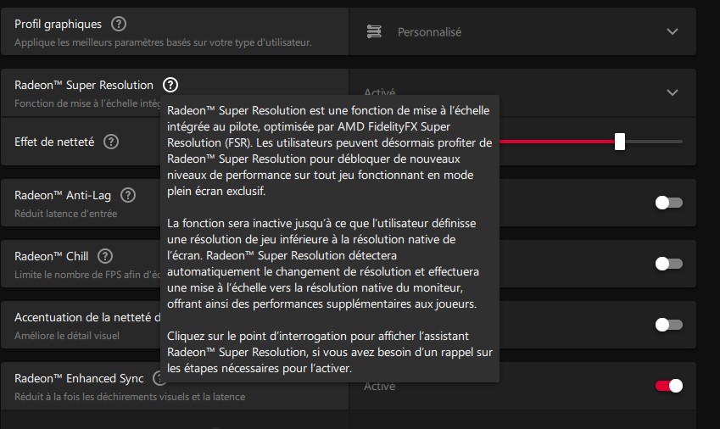Click 'Améliore le détail visuel' description
720x429 pixels.
pos(67,336)
